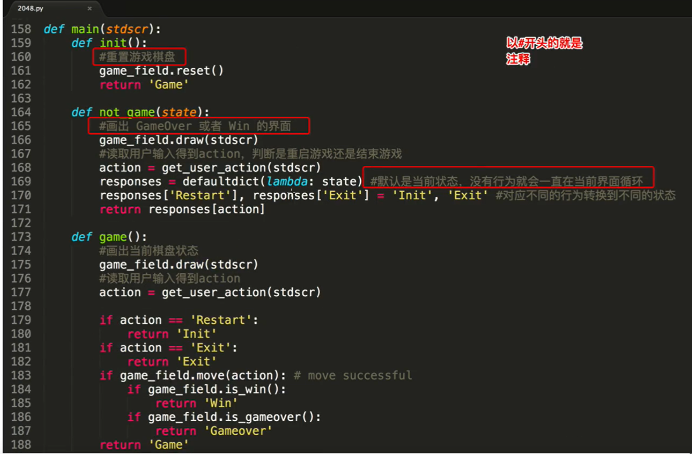The image size is (692, 454).
Task: Click the '#画出当前棋盘状态' comment
Action: click(x=149, y=250)
